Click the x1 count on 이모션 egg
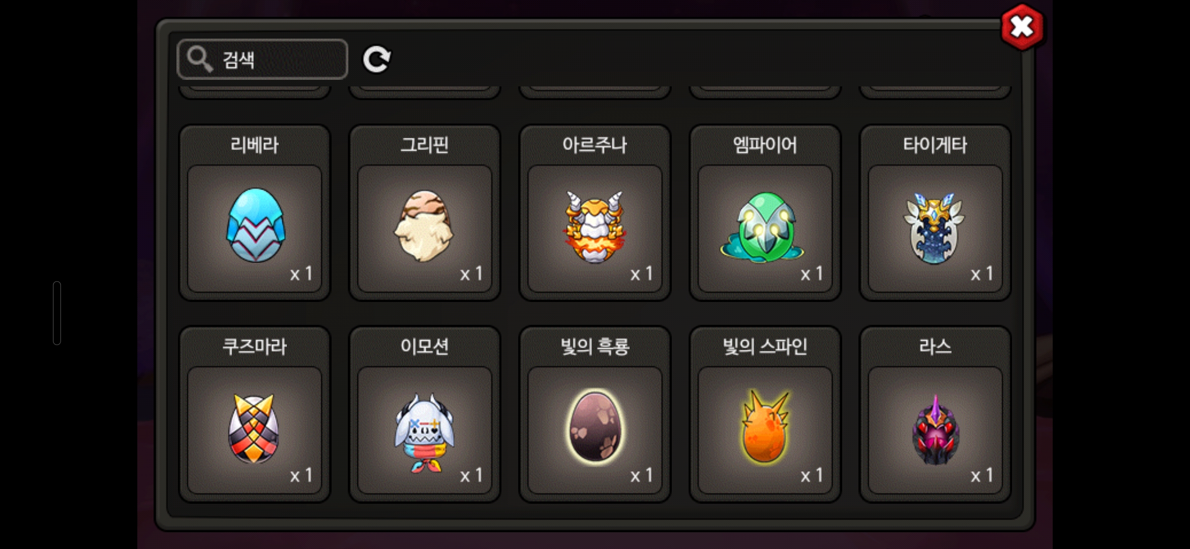 click(471, 475)
